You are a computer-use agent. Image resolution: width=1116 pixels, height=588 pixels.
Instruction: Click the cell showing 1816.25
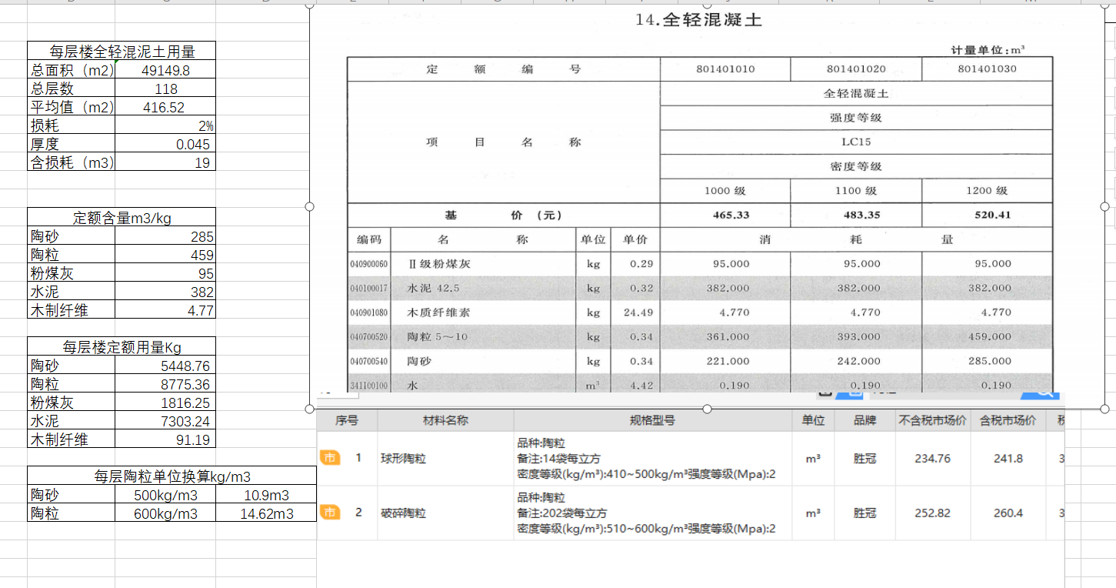tap(165, 403)
